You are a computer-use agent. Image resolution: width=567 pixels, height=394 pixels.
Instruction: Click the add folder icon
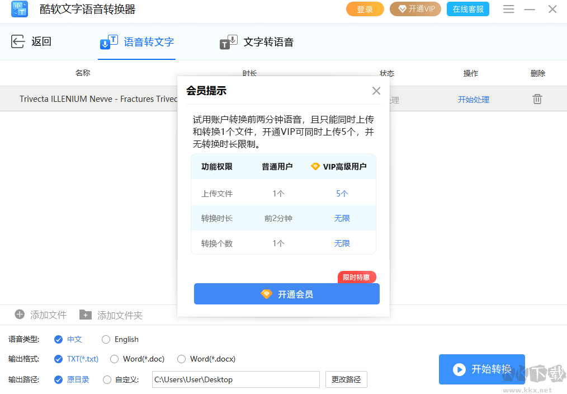point(85,315)
